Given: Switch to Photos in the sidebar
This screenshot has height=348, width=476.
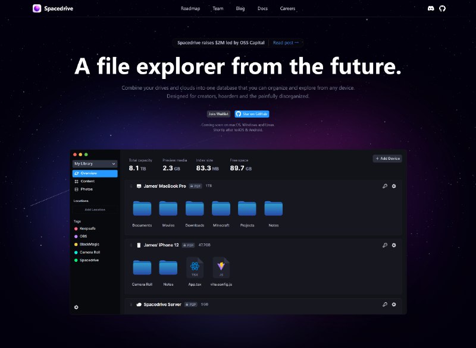Looking at the screenshot, I should coord(86,189).
